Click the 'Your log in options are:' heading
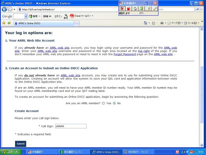 click(29, 33)
